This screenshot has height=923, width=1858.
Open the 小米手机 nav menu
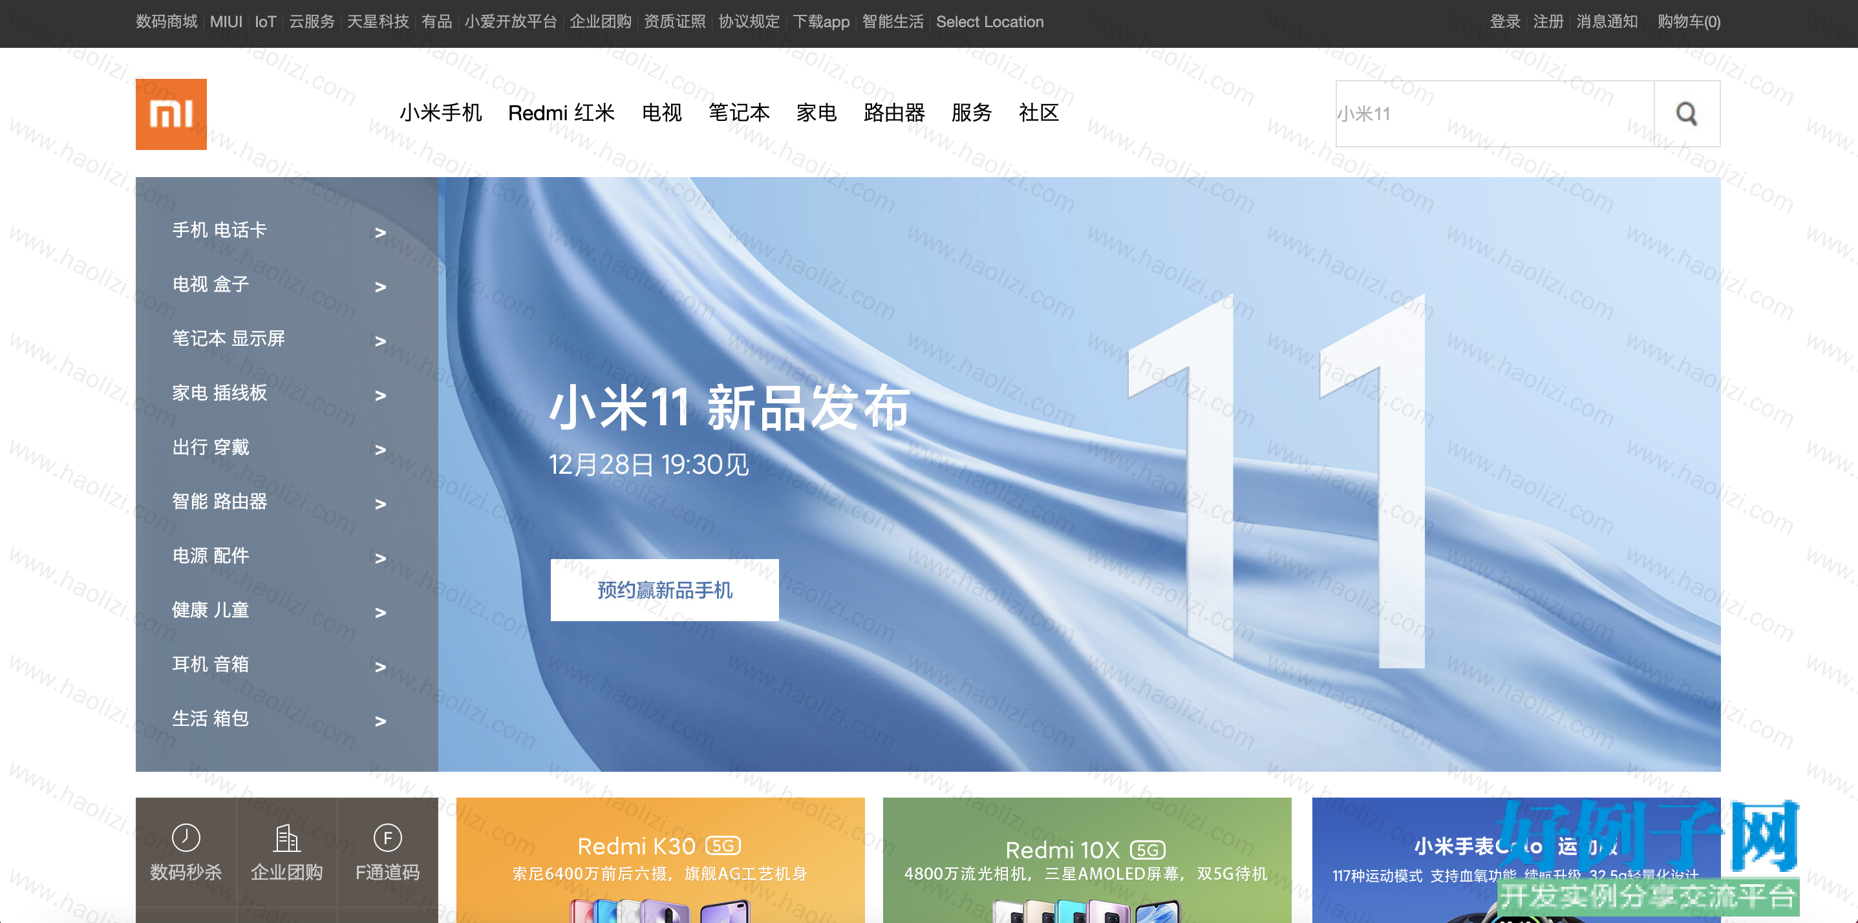(x=441, y=112)
